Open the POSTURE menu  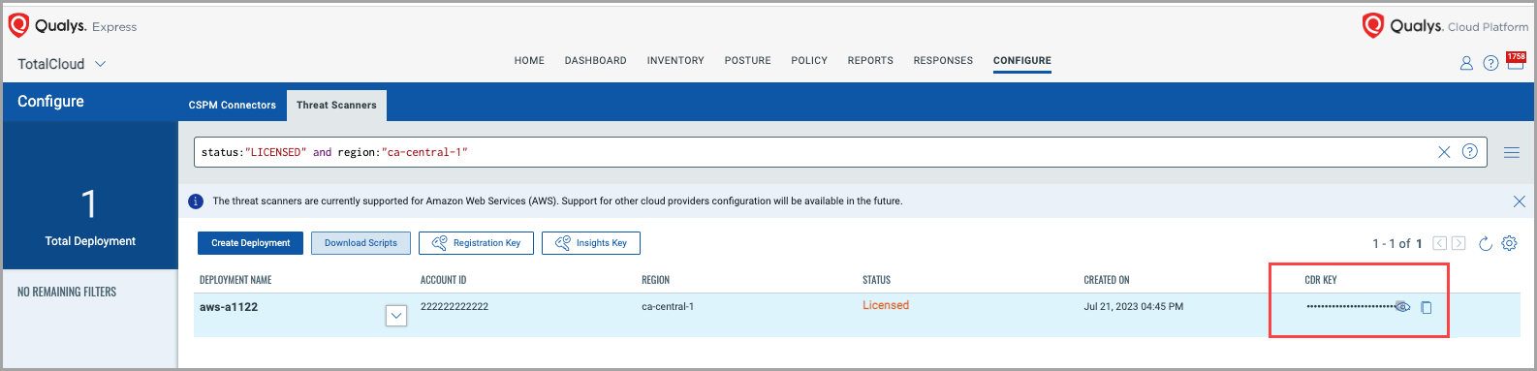748,60
